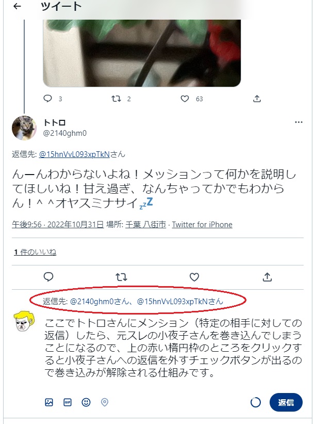Open more options menu for トトロ's tweet

pyautogui.click(x=299, y=122)
